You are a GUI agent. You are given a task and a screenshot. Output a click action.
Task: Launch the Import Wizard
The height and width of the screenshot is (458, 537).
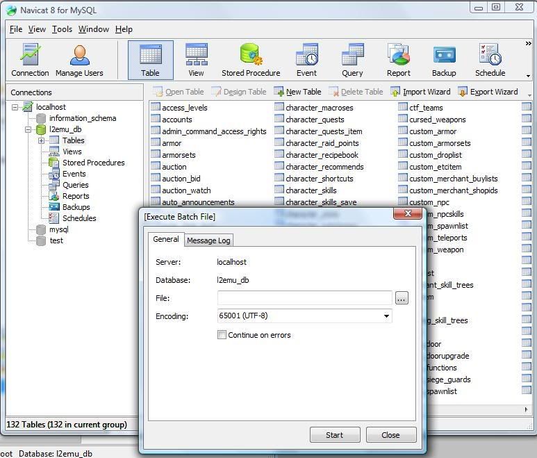tap(420, 92)
